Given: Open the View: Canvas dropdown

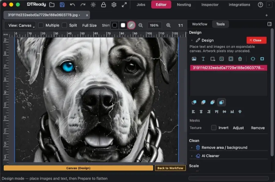Looking at the screenshot, I should coord(20,25).
